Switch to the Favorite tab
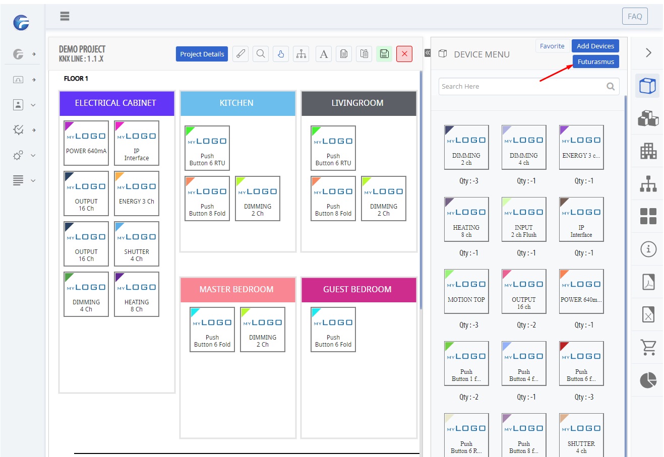The width and height of the screenshot is (664, 457). (552, 46)
